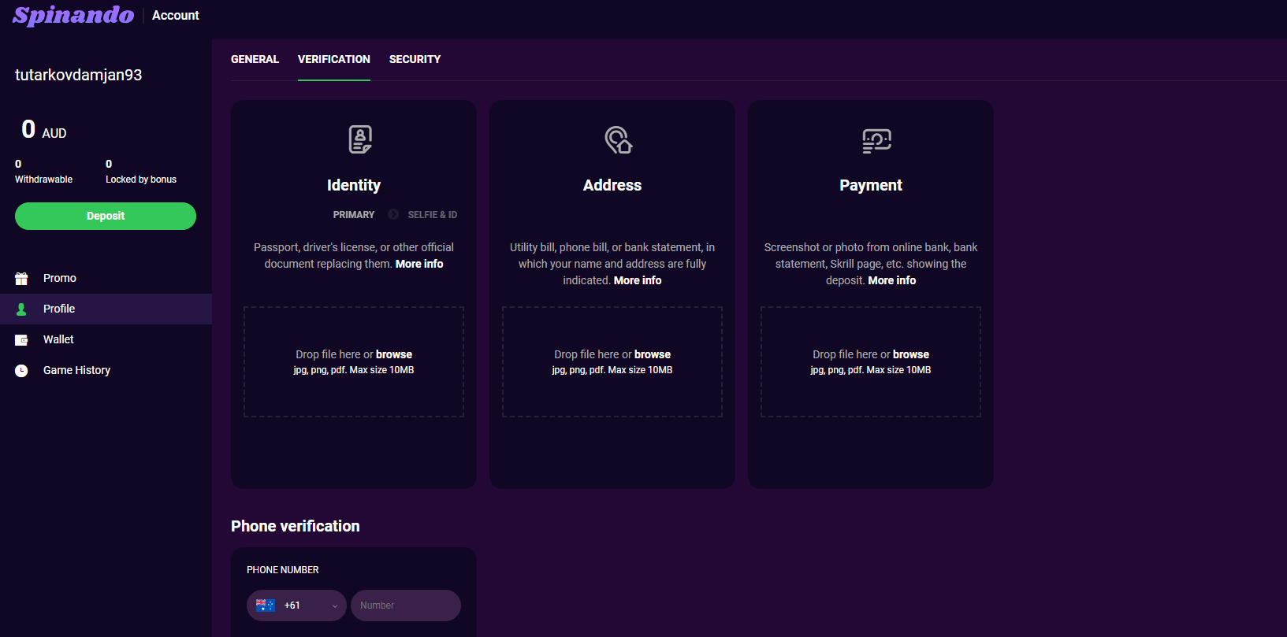Click the Promo gift icon
The height and width of the screenshot is (637, 1287).
(21, 278)
